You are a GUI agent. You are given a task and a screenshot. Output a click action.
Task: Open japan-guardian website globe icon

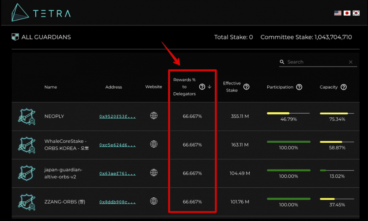pyautogui.click(x=154, y=172)
